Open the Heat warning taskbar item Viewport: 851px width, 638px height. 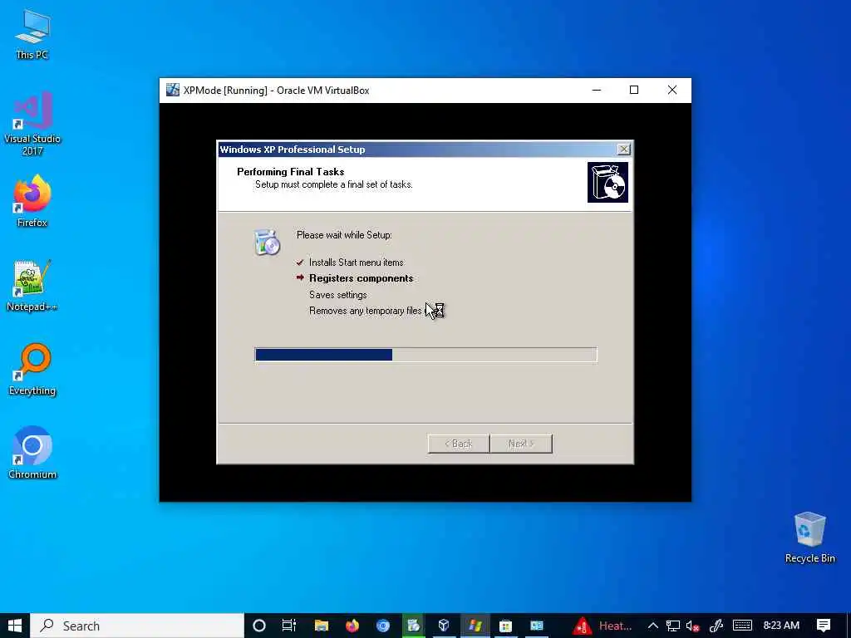(603, 626)
